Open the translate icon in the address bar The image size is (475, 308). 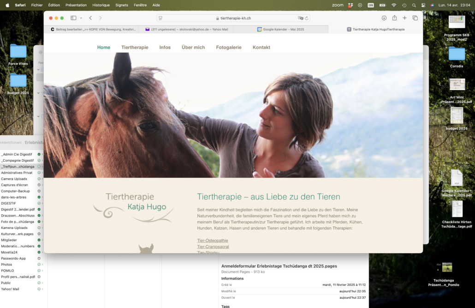[300, 18]
